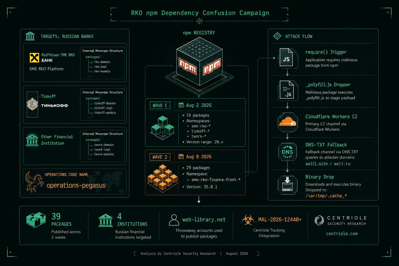Click the sme-rko-finance-front-* namespace
Viewport: 399px width, 266px height.
pyautogui.click(x=216, y=179)
